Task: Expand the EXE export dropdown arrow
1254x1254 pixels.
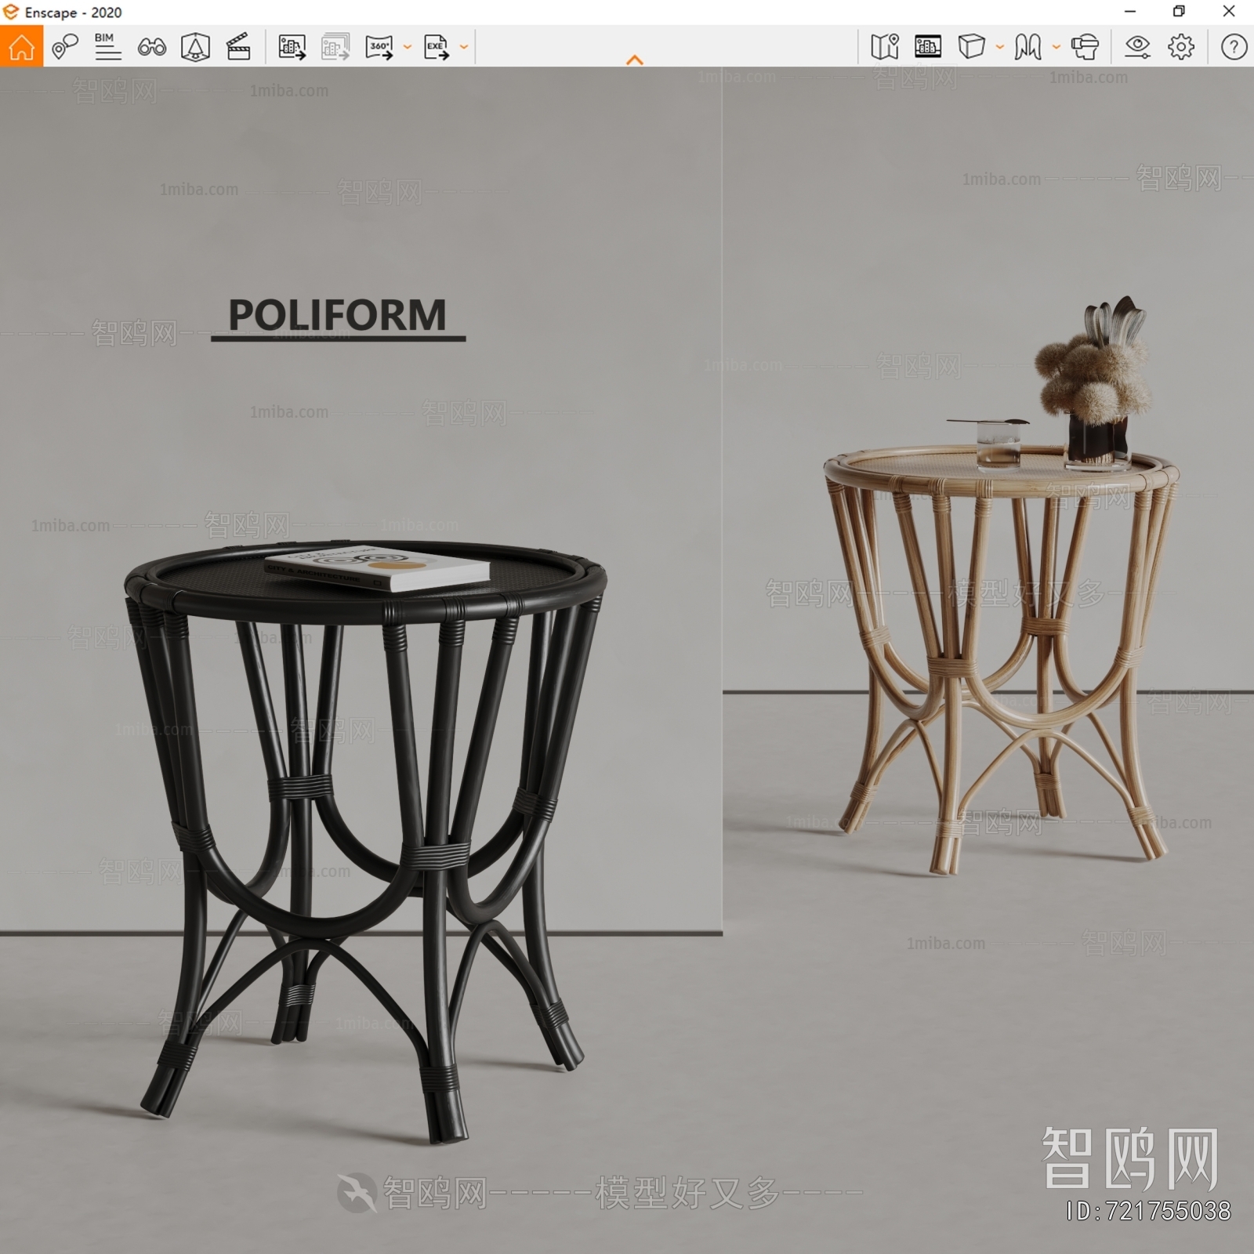Action: [464, 47]
